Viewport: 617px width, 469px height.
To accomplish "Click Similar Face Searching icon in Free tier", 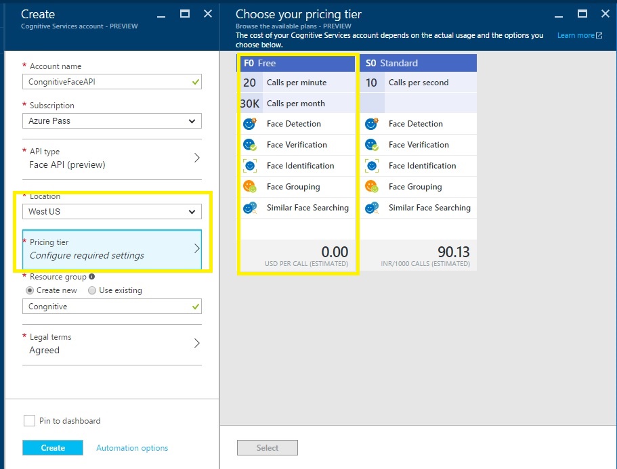I will coord(248,208).
